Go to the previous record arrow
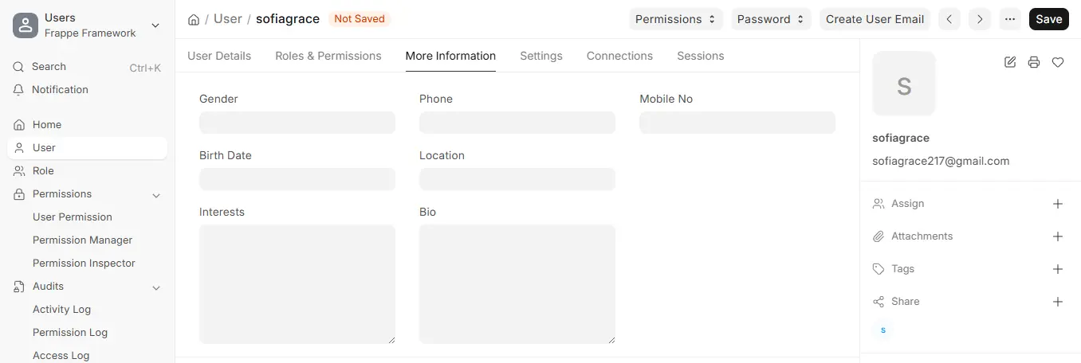Image resolution: width=1081 pixels, height=363 pixels. (949, 19)
